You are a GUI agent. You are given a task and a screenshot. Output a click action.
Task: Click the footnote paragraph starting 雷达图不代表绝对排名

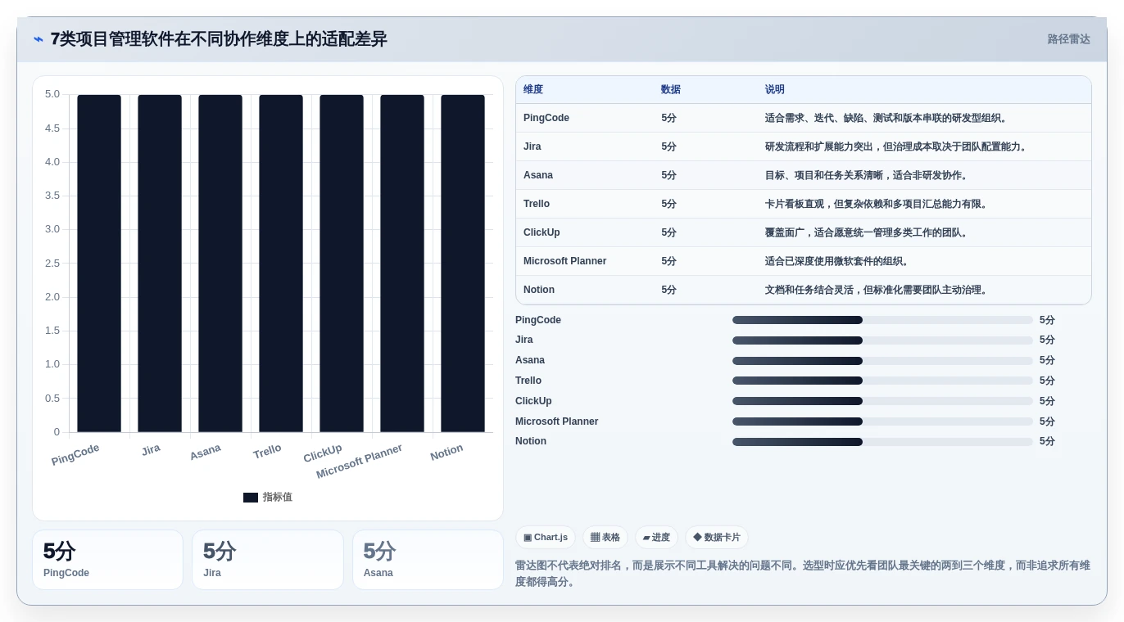pos(803,574)
